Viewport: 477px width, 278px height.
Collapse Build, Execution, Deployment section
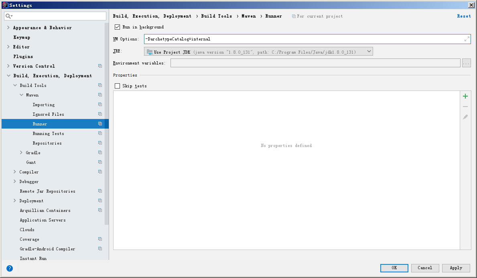coord(8,76)
